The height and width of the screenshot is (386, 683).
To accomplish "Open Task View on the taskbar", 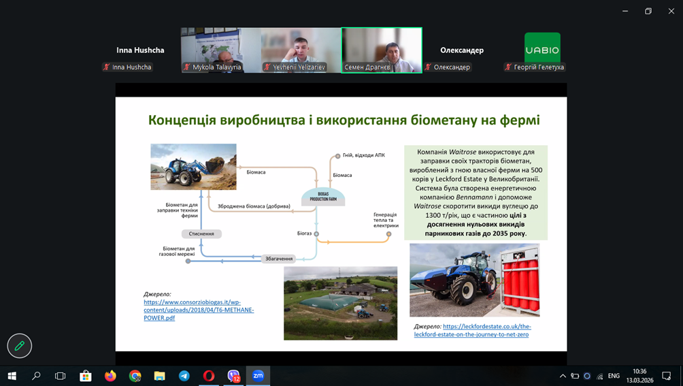I will tap(61, 376).
